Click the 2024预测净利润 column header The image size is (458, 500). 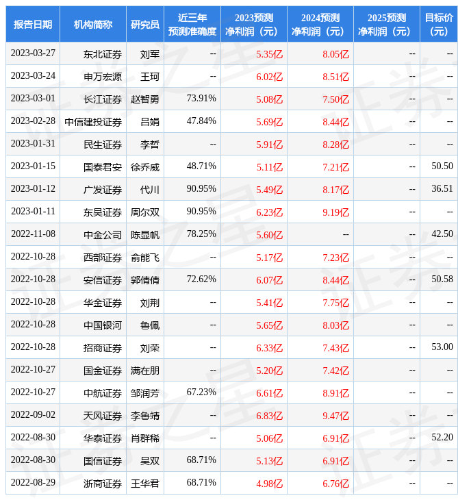tap(320, 24)
